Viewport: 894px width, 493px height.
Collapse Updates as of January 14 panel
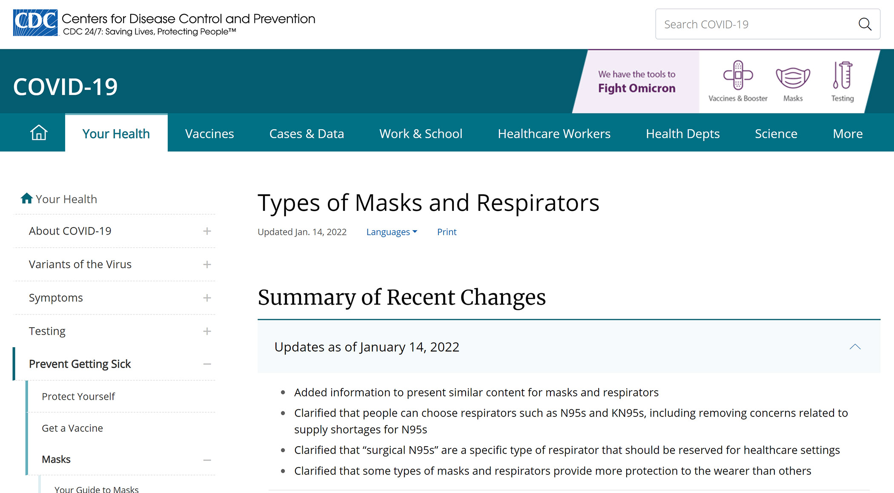[855, 347]
